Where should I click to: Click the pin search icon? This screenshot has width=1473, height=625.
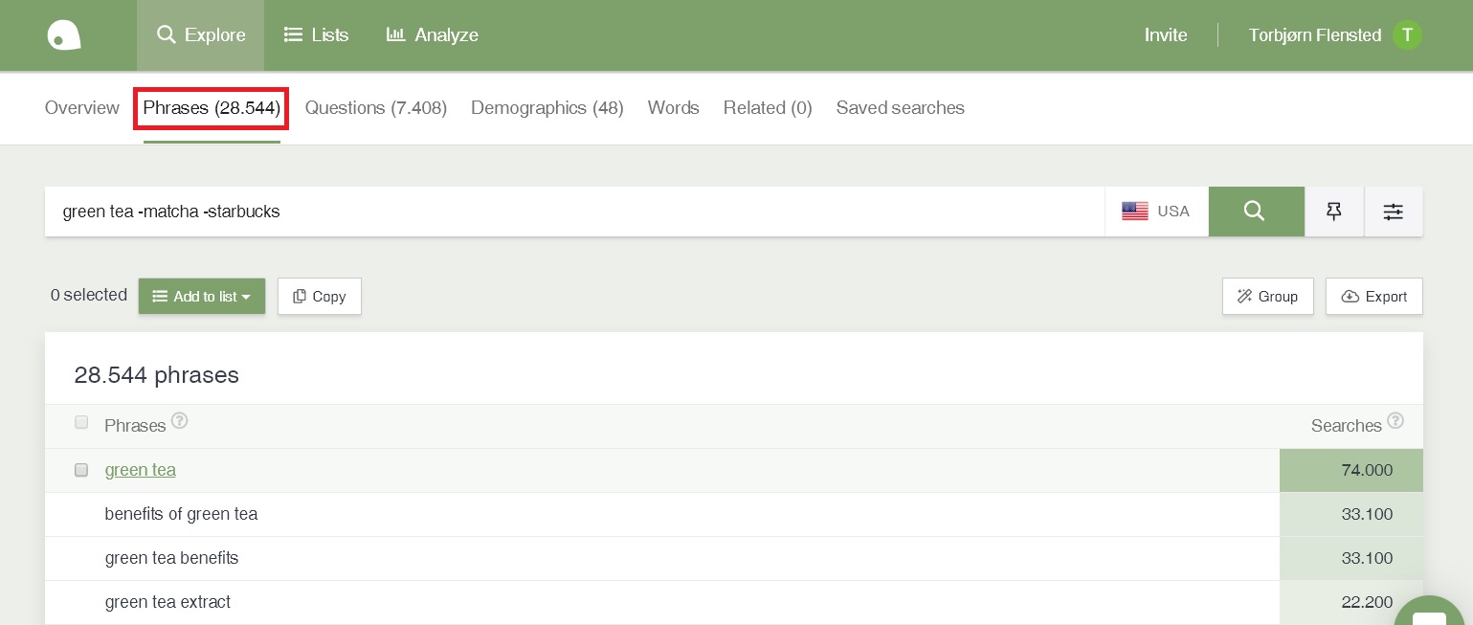1334,212
